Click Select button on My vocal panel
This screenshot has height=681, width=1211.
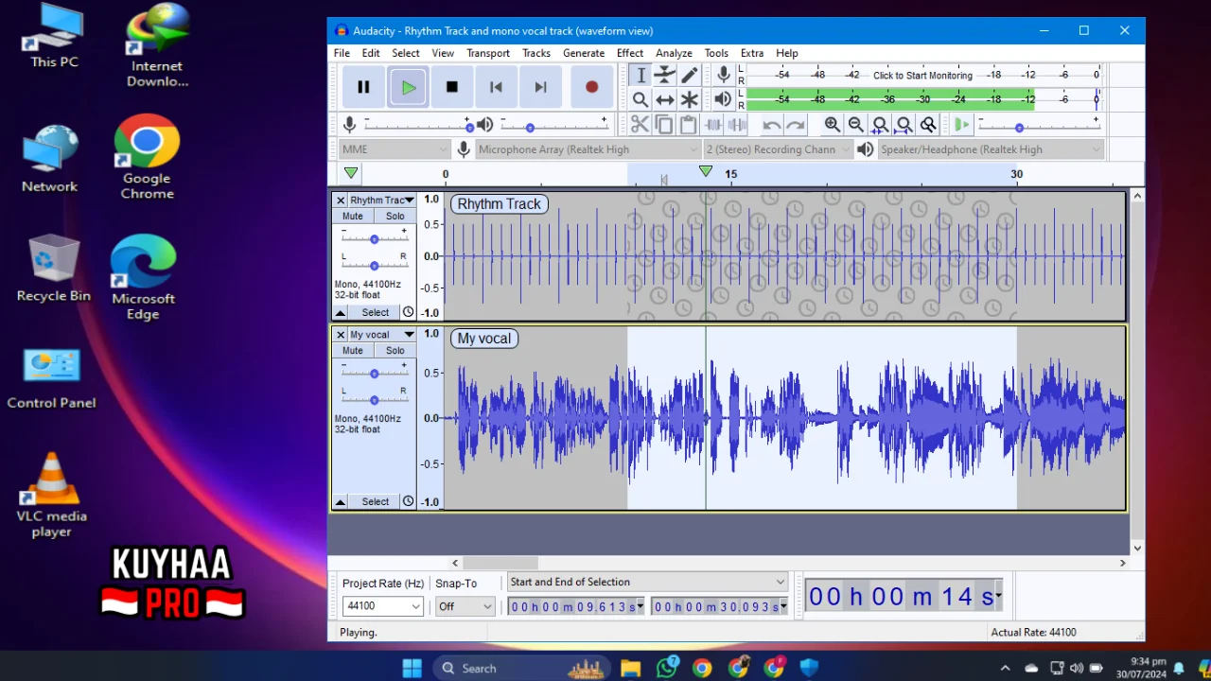(375, 501)
